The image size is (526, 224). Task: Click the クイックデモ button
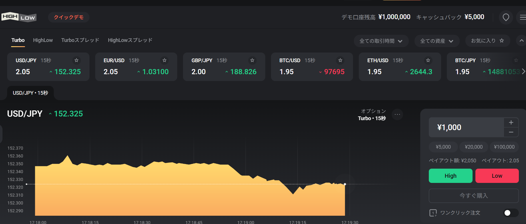(x=69, y=17)
